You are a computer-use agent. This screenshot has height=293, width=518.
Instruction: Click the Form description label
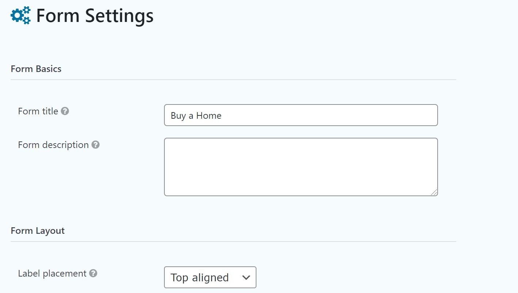click(x=53, y=145)
